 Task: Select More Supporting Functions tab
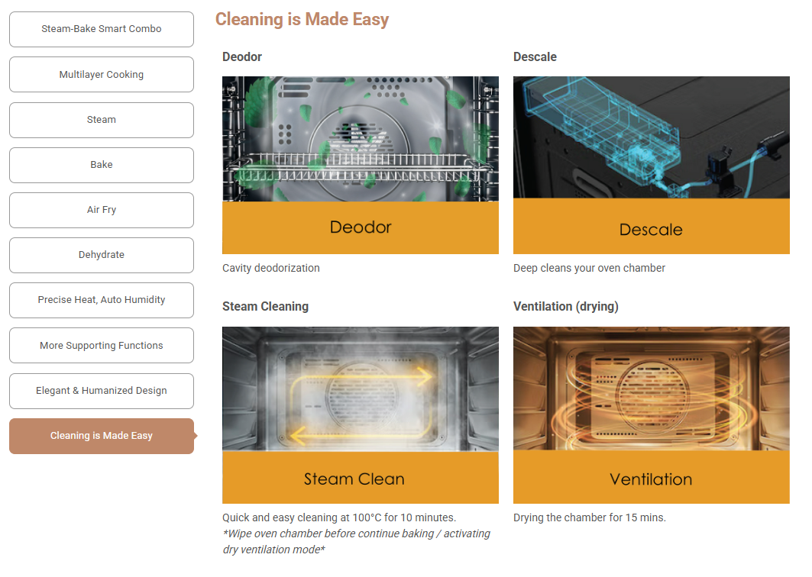(x=102, y=346)
